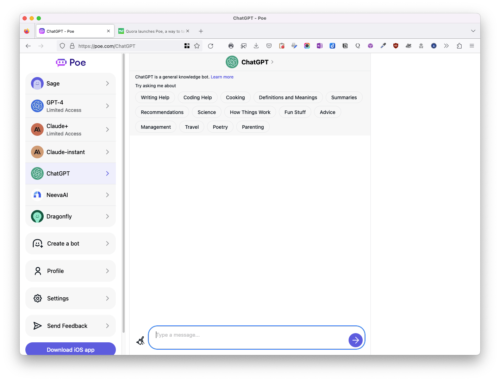Viewport: 500px width, 381px height.
Task: Click the Download iOS app button
Action: point(70,349)
